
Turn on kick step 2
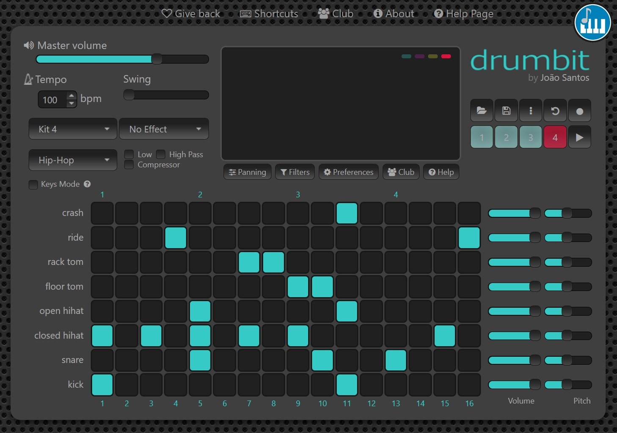127,385
